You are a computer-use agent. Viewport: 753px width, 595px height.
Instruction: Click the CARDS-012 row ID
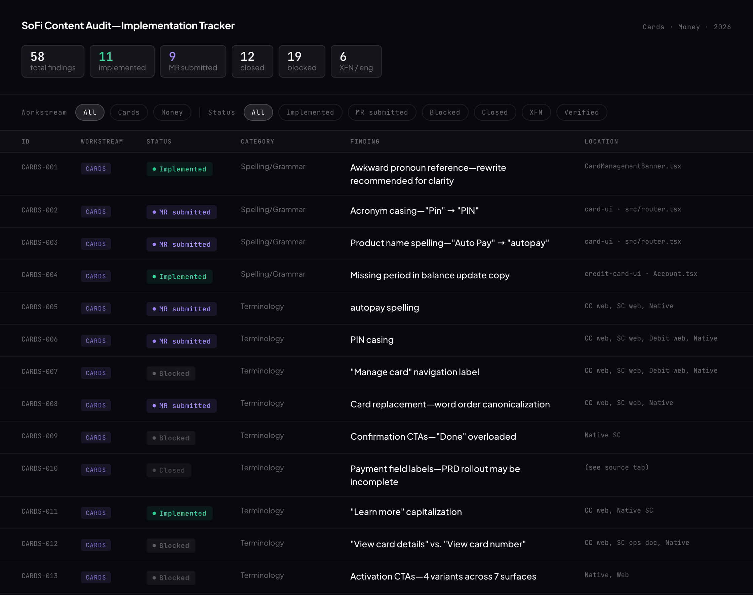(x=40, y=544)
